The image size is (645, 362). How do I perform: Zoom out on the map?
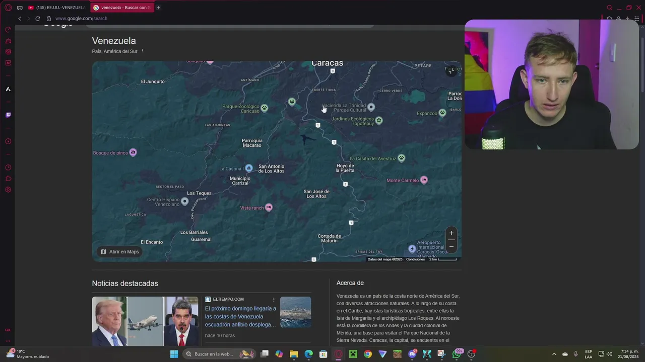click(451, 246)
